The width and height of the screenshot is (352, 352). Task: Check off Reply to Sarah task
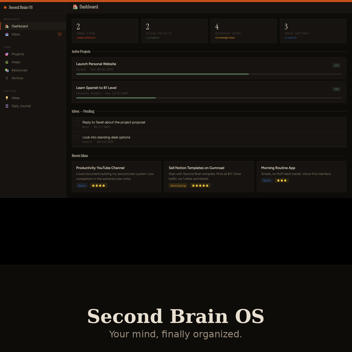tap(77, 123)
